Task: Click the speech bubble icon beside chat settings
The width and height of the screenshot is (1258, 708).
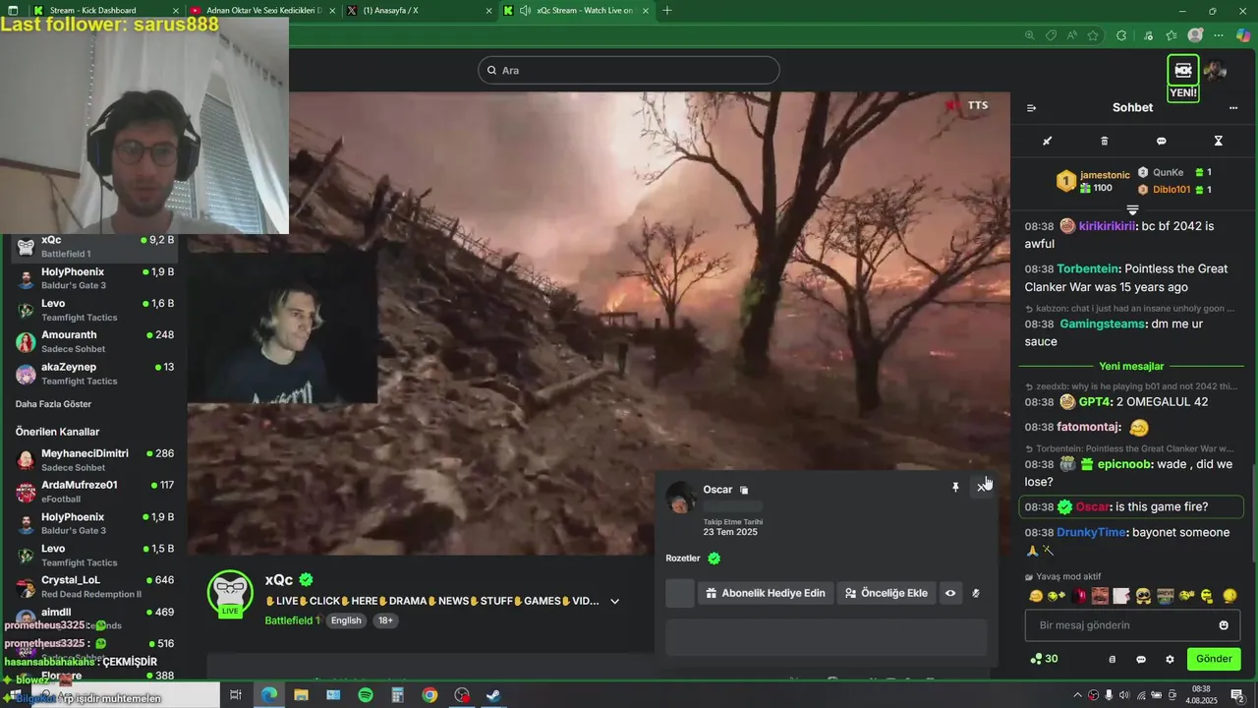Action: click(x=1141, y=659)
